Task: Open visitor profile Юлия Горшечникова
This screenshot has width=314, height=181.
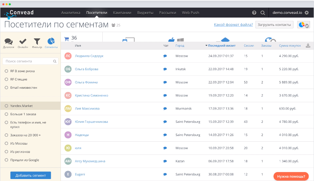Action: (x=91, y=122)
